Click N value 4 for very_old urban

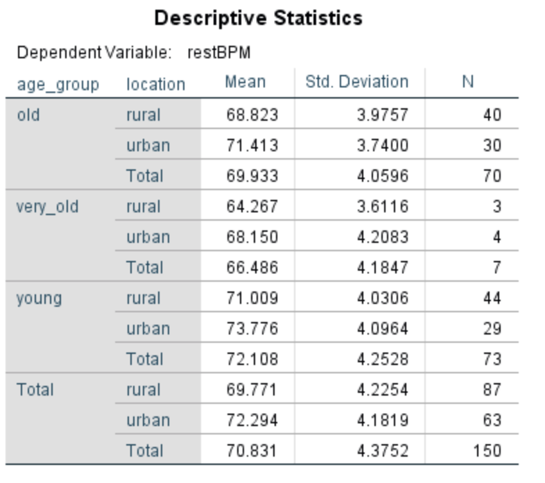[x=497, y=237]
